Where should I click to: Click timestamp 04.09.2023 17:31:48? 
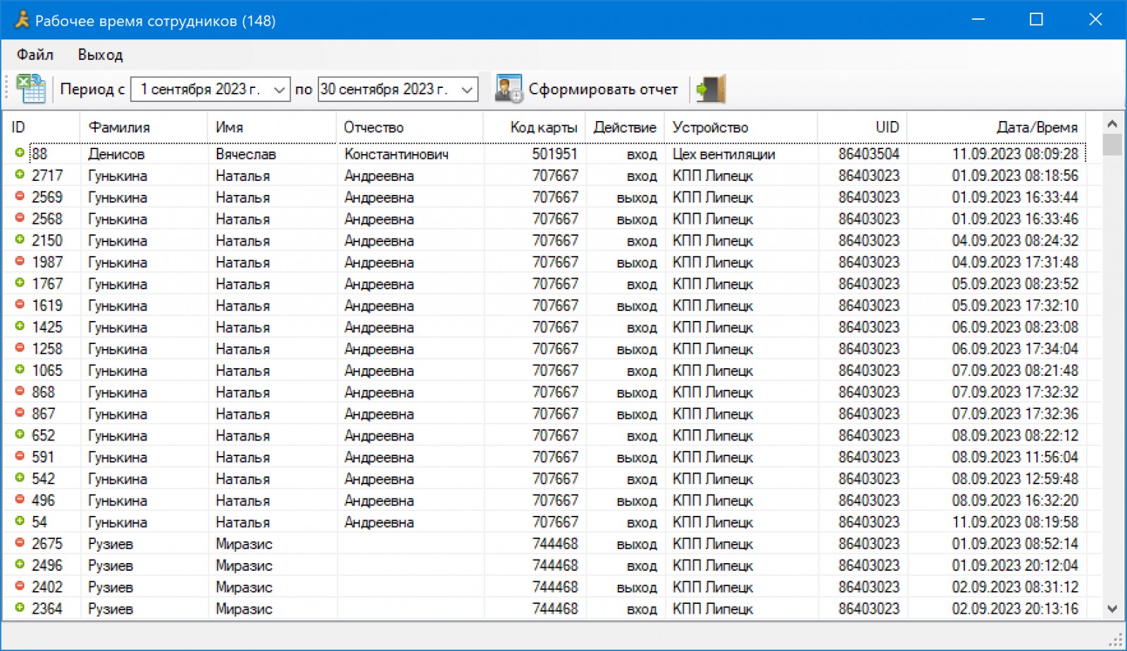tap(1015, 263)
